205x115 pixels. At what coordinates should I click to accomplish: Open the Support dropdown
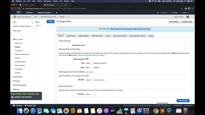(x=185, y=13)
